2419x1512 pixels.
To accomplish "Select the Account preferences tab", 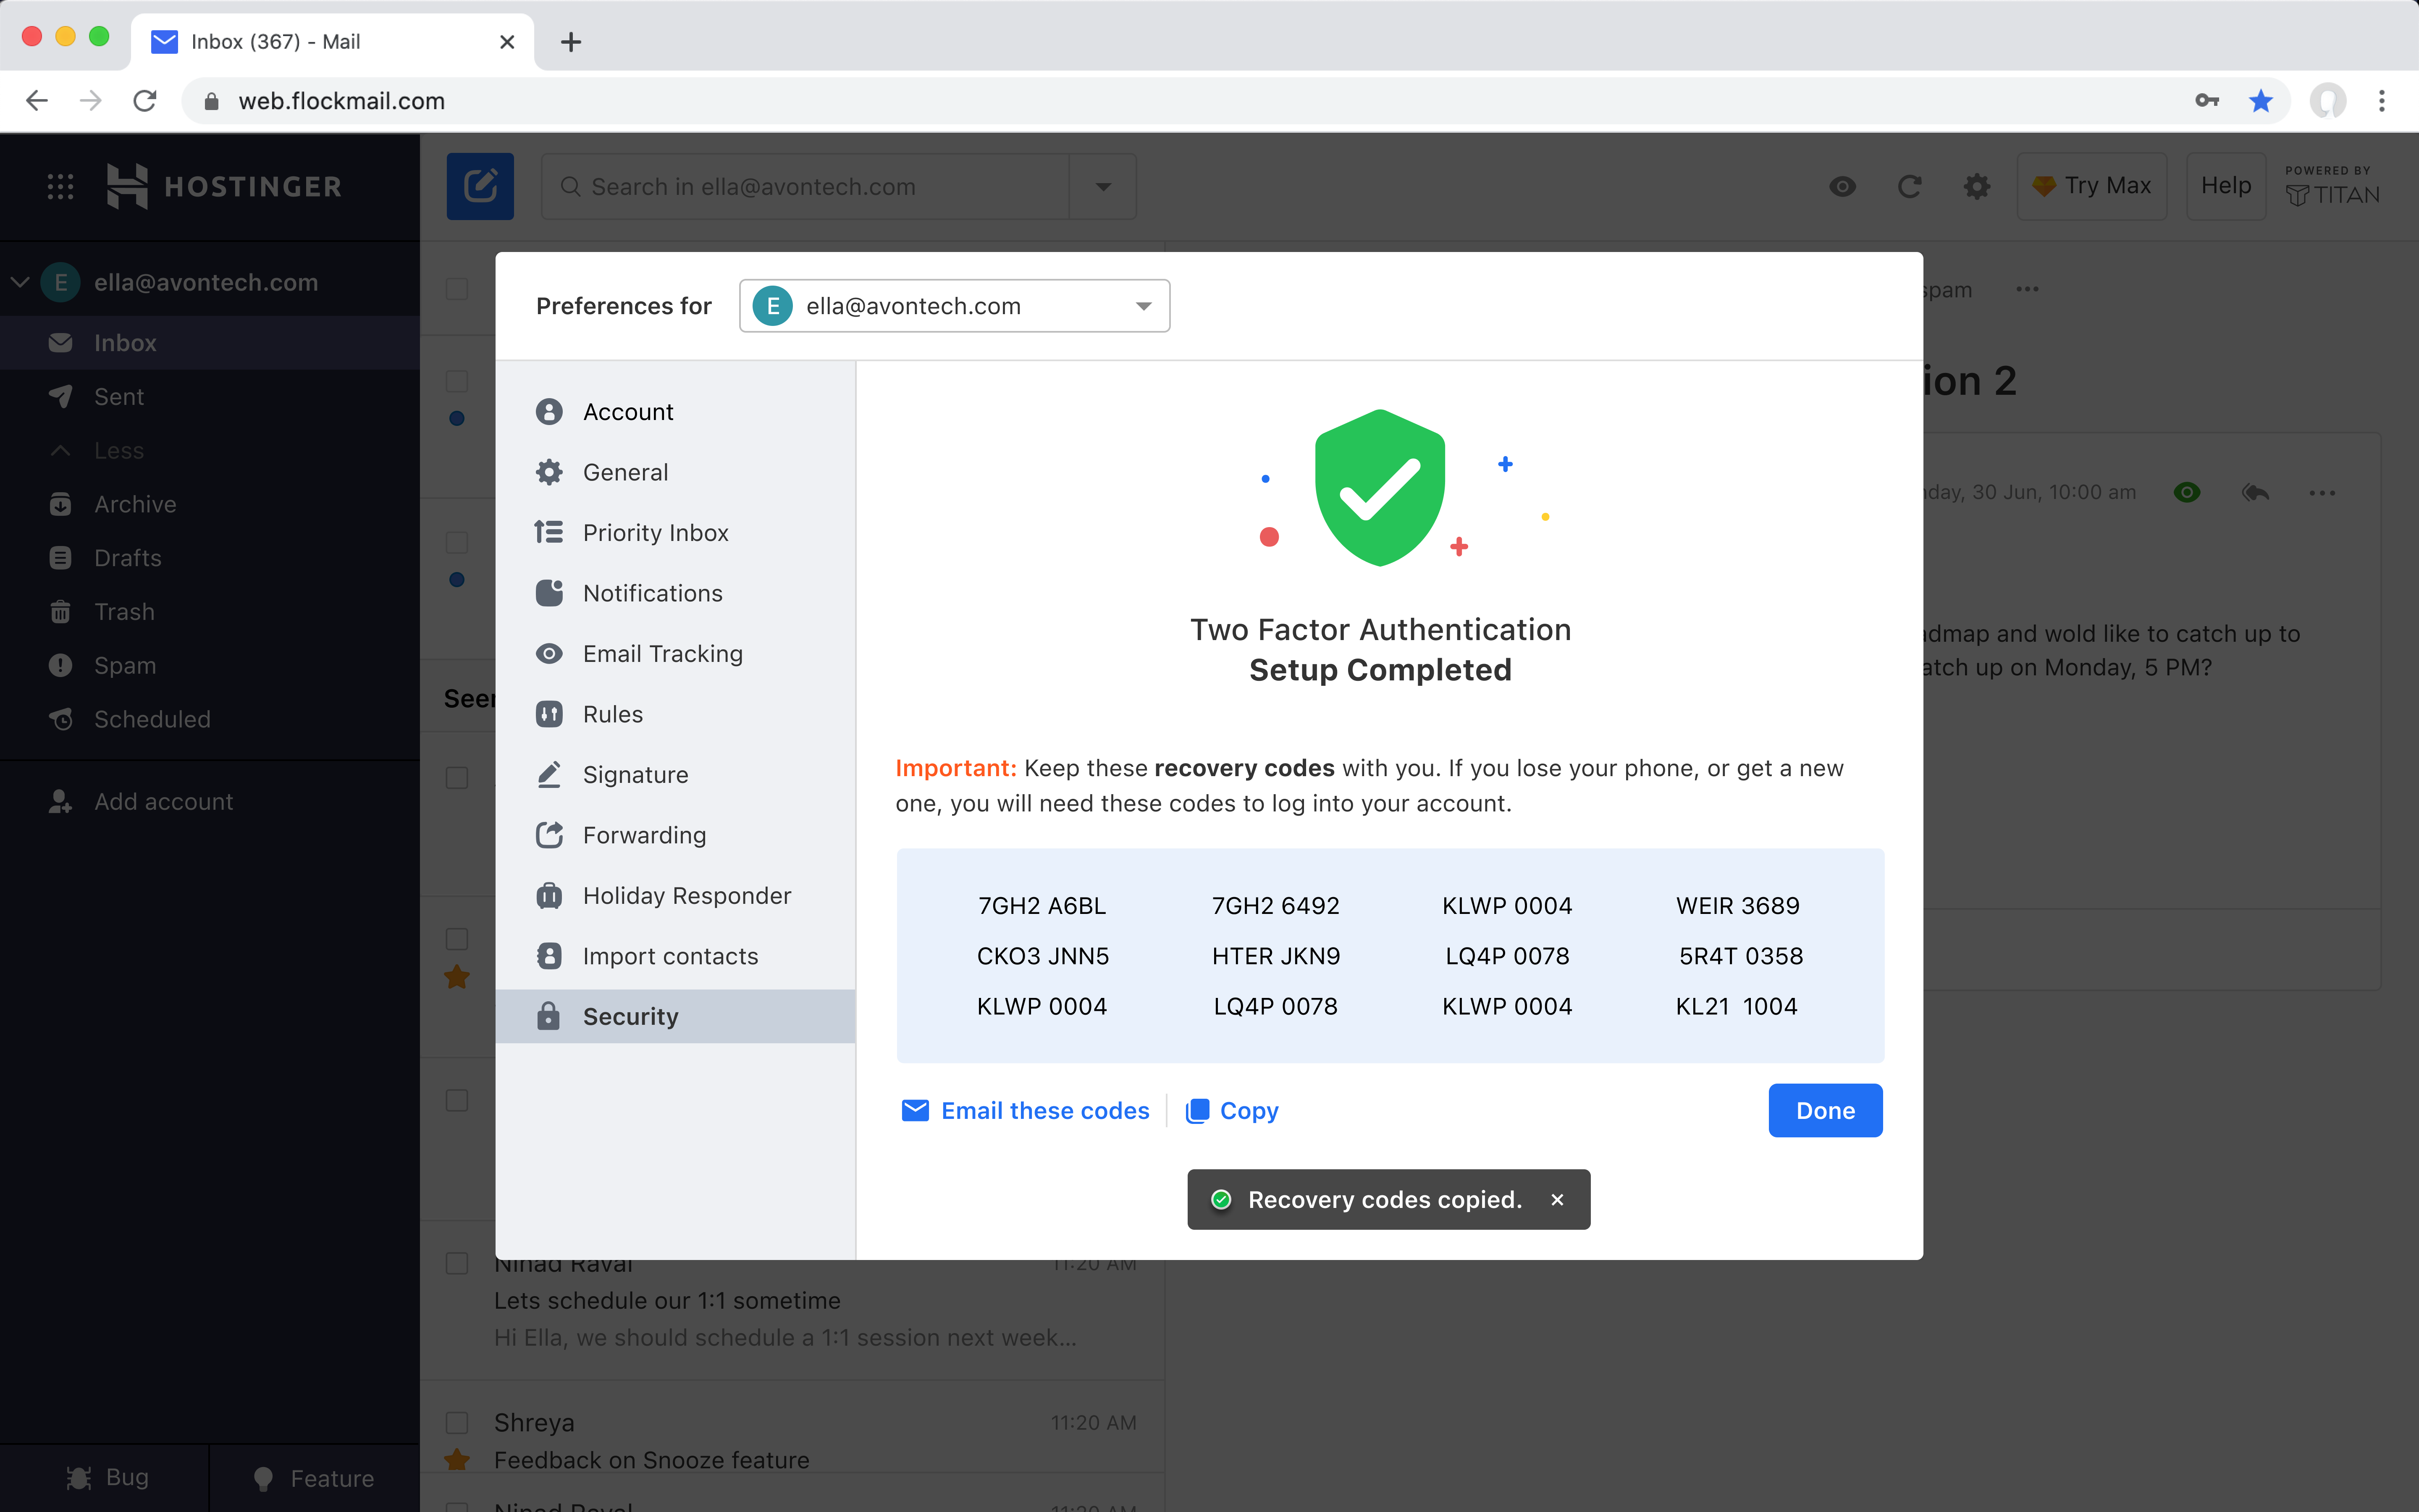I will tap(676, 412).
